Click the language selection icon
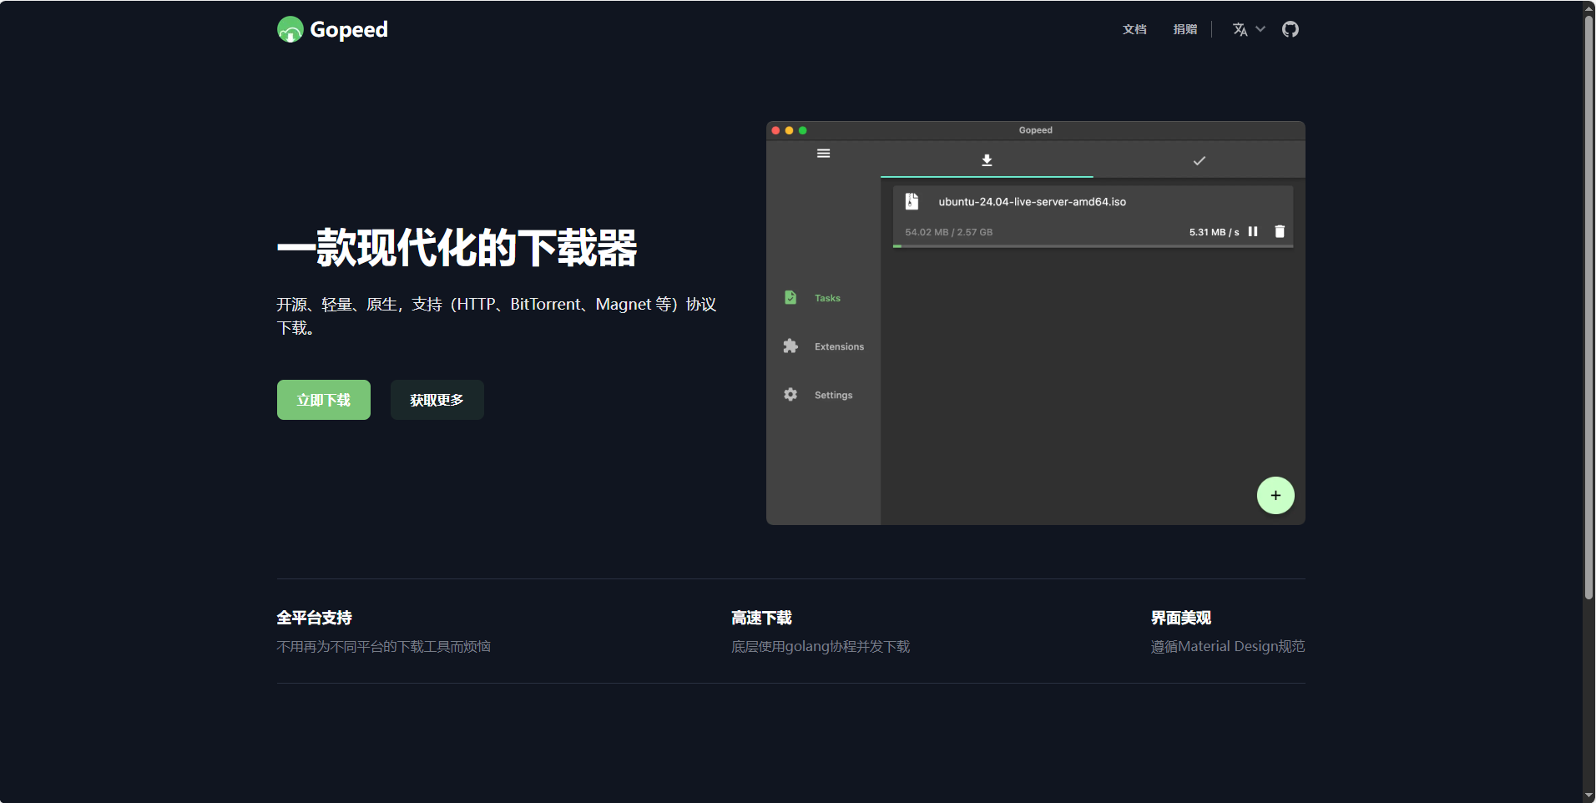Viewport: 1596px width, 803px height. tap(1239, 29)
